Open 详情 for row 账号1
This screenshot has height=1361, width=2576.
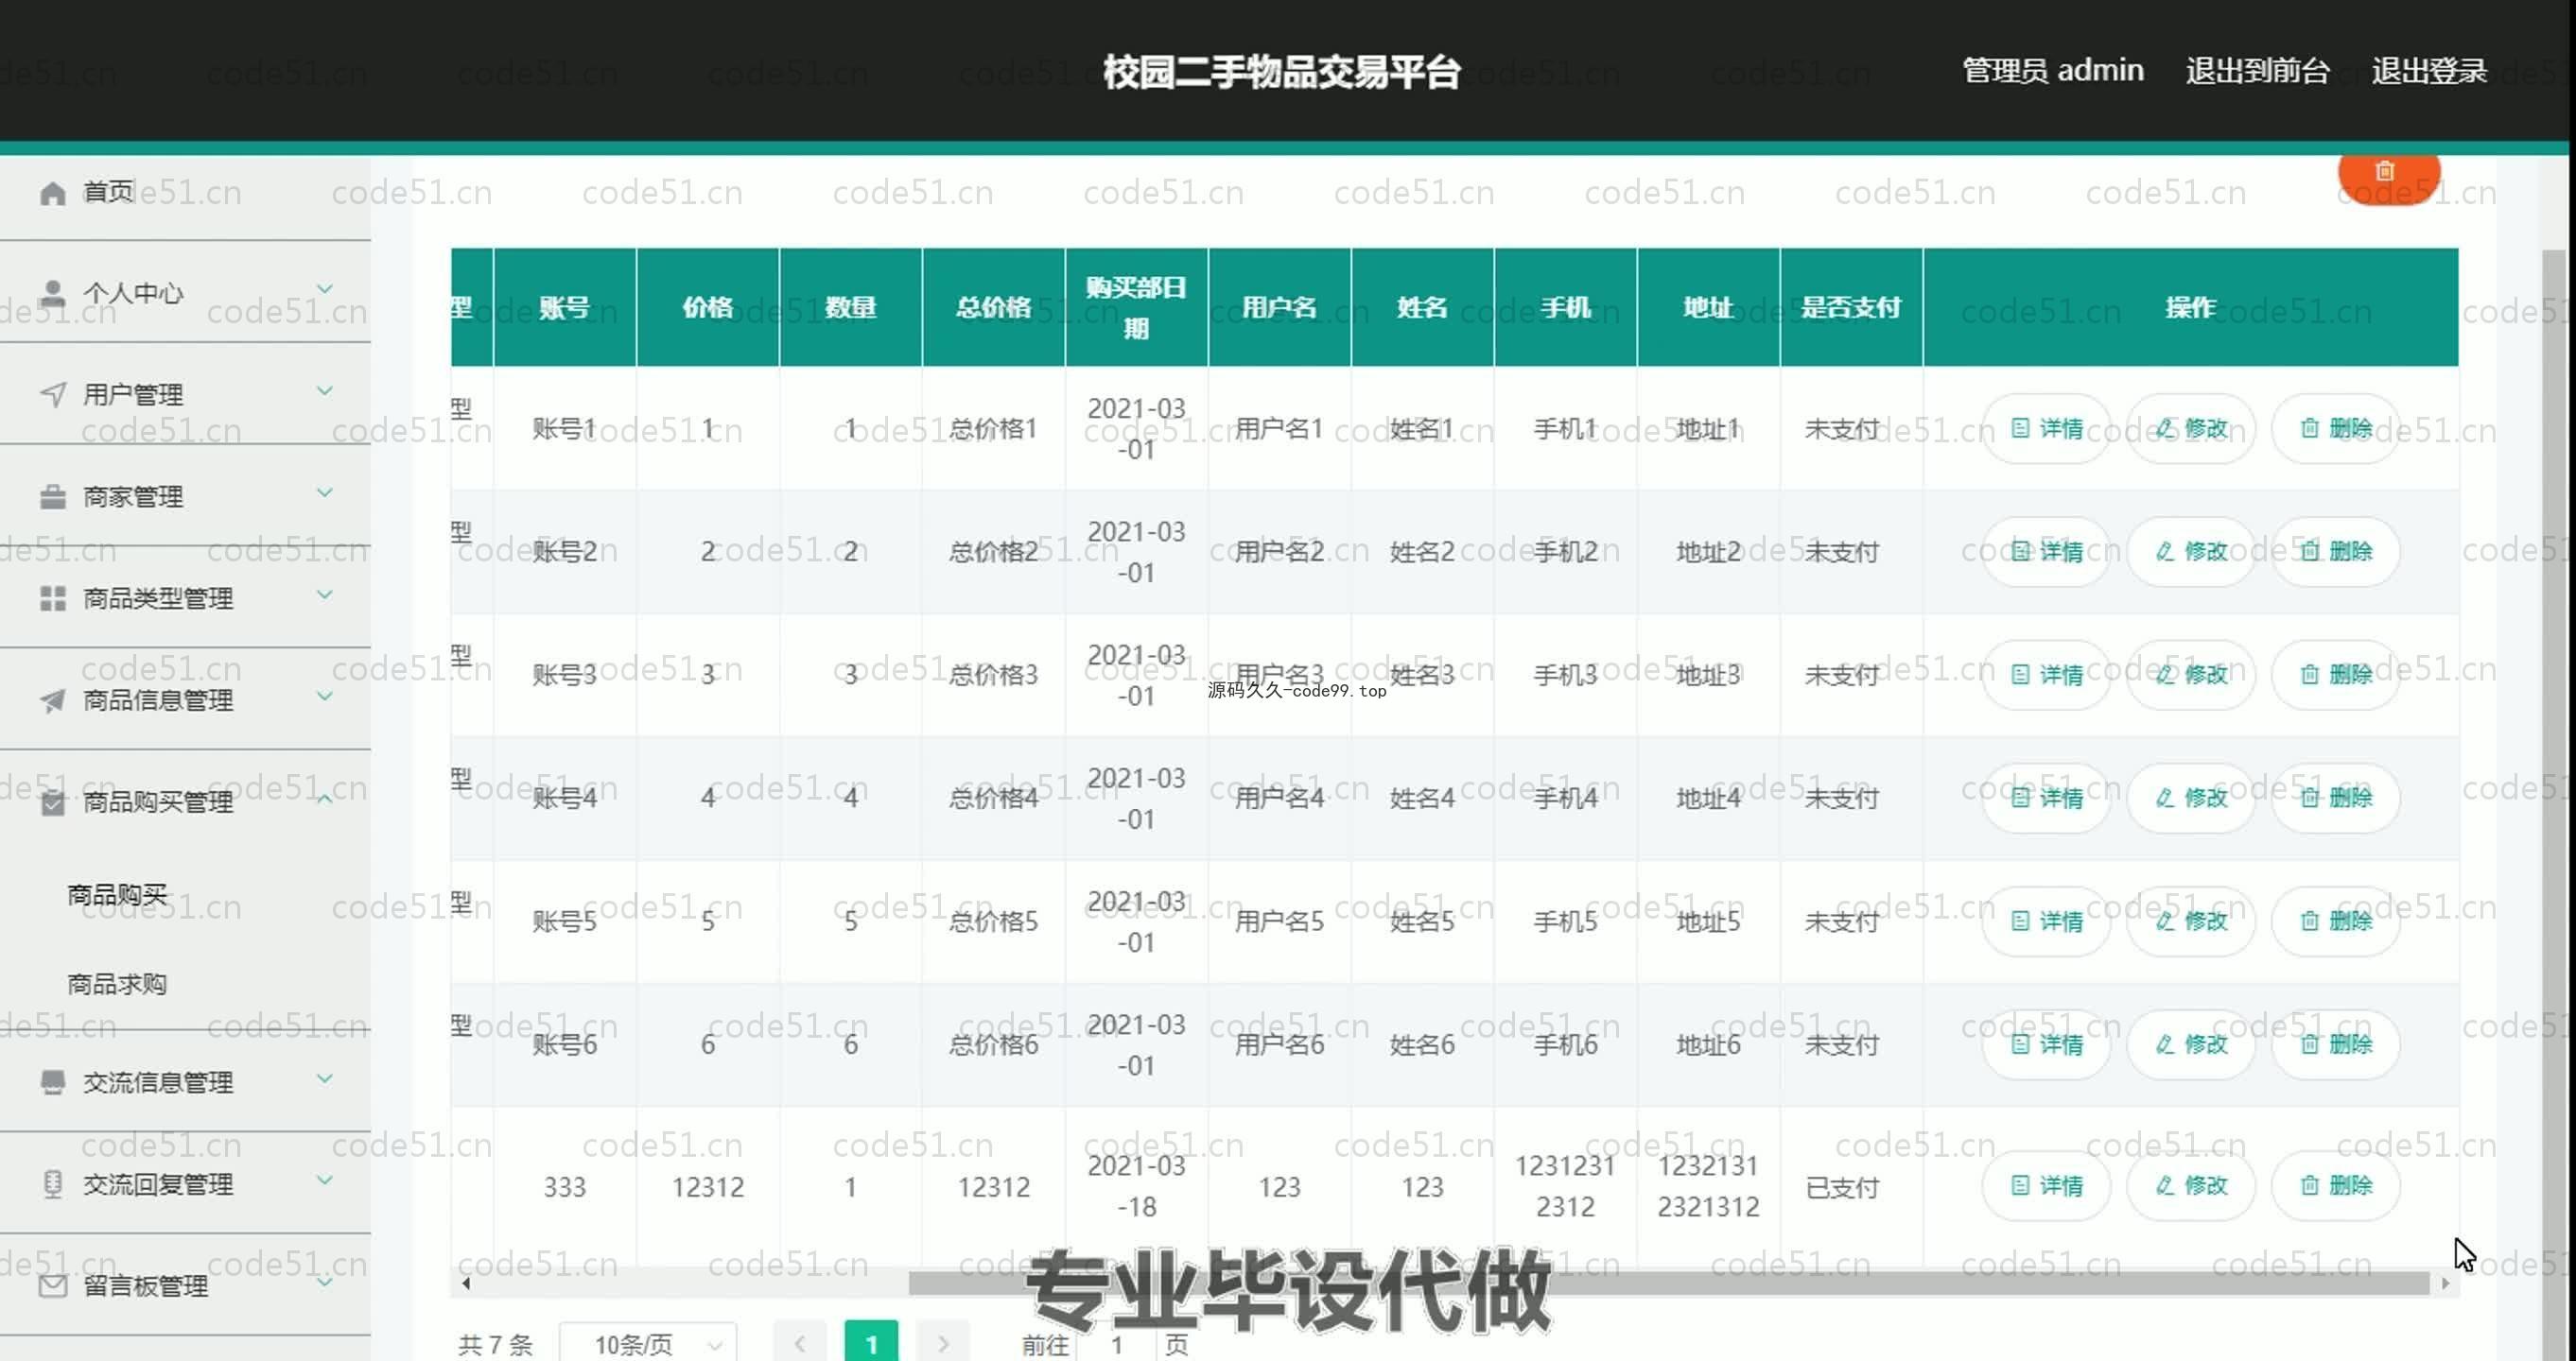tap(2046, 429)
